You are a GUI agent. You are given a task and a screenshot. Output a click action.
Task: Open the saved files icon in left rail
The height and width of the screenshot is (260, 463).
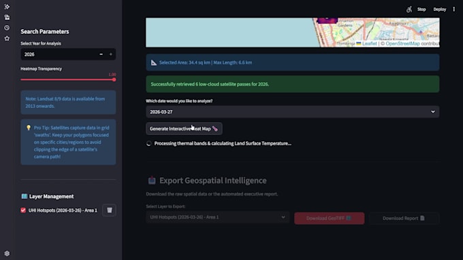(x=7, y=17)
